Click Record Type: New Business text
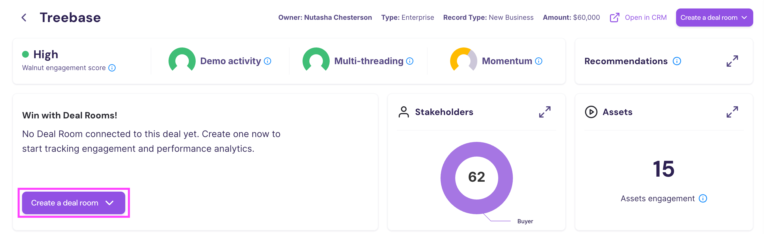The image size is (764, 234). pyautogui.click(x=488, y=18)
